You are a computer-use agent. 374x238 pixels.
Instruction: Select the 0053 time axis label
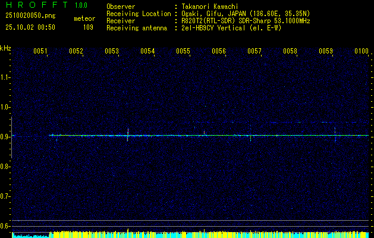(x=112, y=51)
